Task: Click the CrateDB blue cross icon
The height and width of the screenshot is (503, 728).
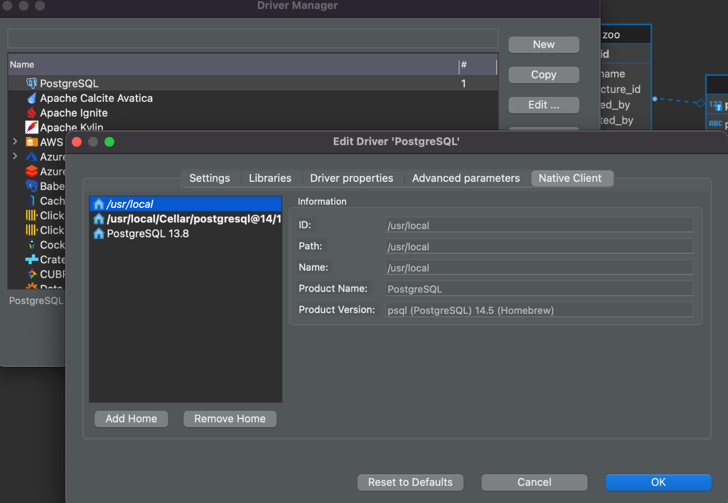Action: click(32, 259)
